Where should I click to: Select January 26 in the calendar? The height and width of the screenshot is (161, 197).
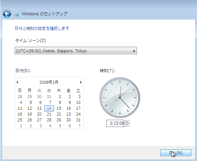pyautogui.click(x=30, y=120)
